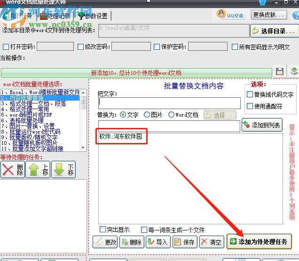Click 清空 clear button
299x261 pixels.
point(212,242)
